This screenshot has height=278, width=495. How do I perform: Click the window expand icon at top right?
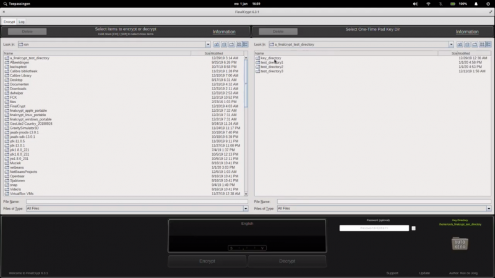tap(491, 12)
